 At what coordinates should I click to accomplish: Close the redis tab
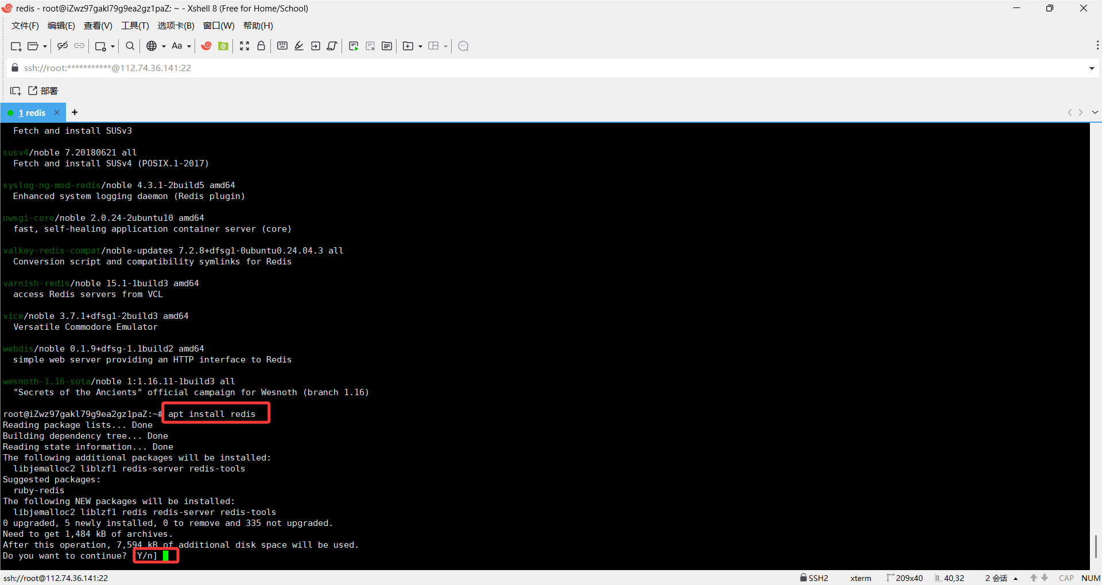(57, 112)
